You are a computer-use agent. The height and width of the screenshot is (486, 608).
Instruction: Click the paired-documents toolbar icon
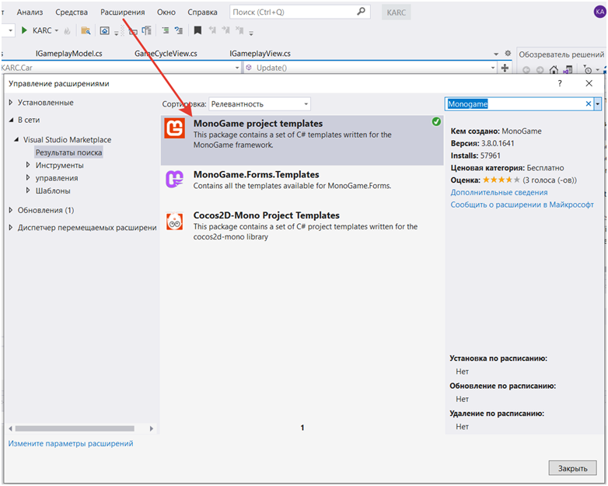click(x=146, y=30)
